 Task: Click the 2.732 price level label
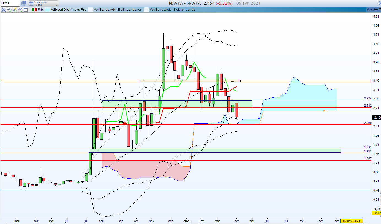(x=368, y=105)
